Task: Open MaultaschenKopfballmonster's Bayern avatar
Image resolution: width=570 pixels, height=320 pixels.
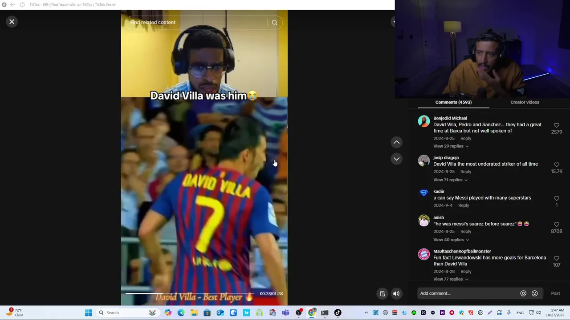Action: 424,254
